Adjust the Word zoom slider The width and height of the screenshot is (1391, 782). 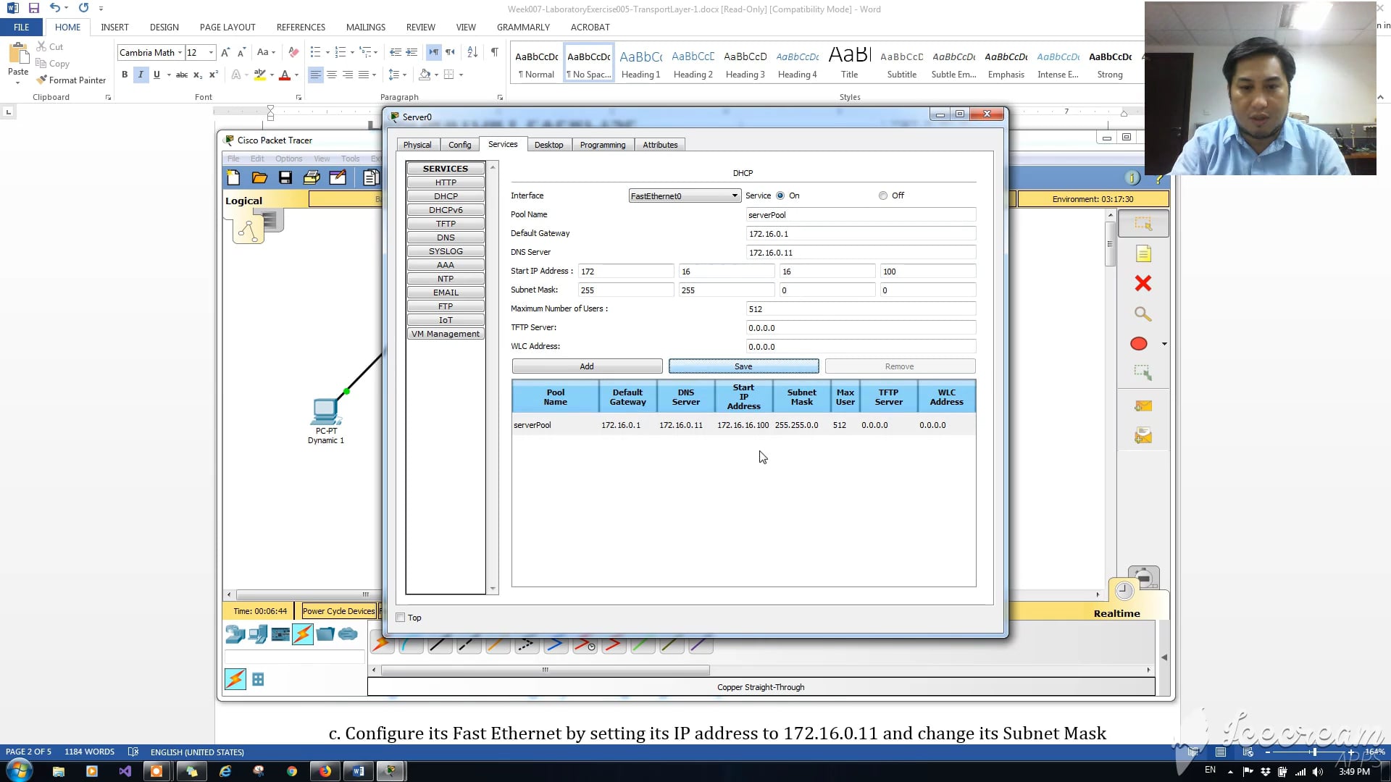[x=1313, y=752]
